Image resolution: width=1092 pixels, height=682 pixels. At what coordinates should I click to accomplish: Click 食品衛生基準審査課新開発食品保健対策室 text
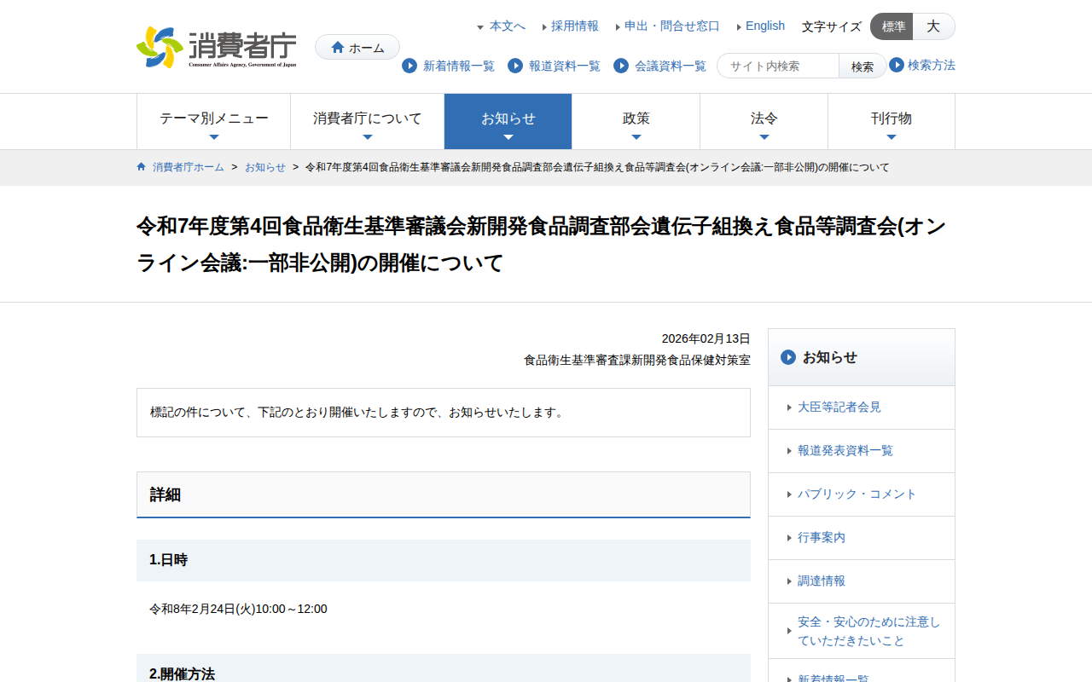(x=637, y=360)
